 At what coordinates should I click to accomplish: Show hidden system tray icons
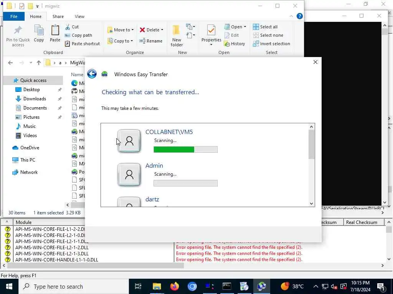[x=315, y=286]
